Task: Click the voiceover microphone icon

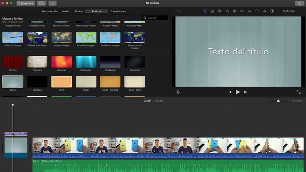Action: click(x=178, y=92)
